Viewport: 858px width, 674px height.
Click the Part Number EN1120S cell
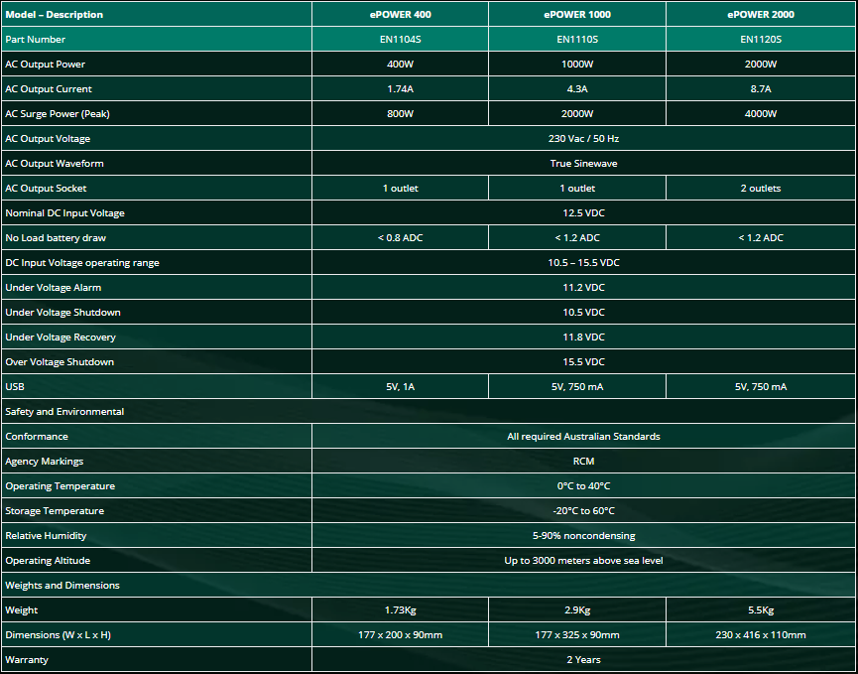(x=761, y=39)
